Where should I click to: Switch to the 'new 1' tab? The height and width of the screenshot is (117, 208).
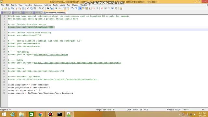[x=17, y=13]
